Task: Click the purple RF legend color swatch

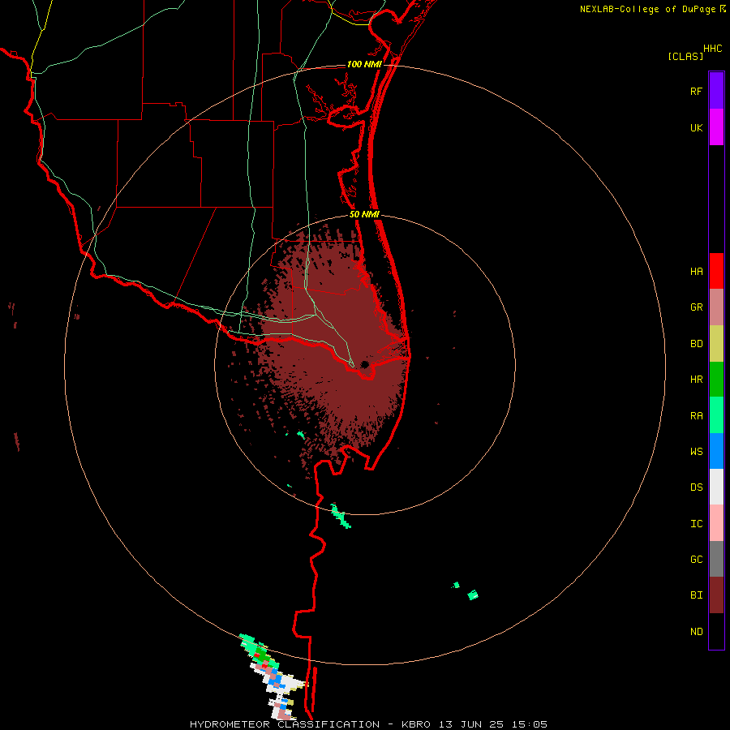Action: pos(716,91)
